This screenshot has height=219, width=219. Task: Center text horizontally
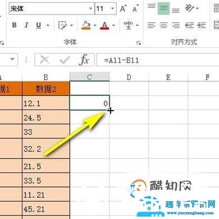[x=163, y=25]
